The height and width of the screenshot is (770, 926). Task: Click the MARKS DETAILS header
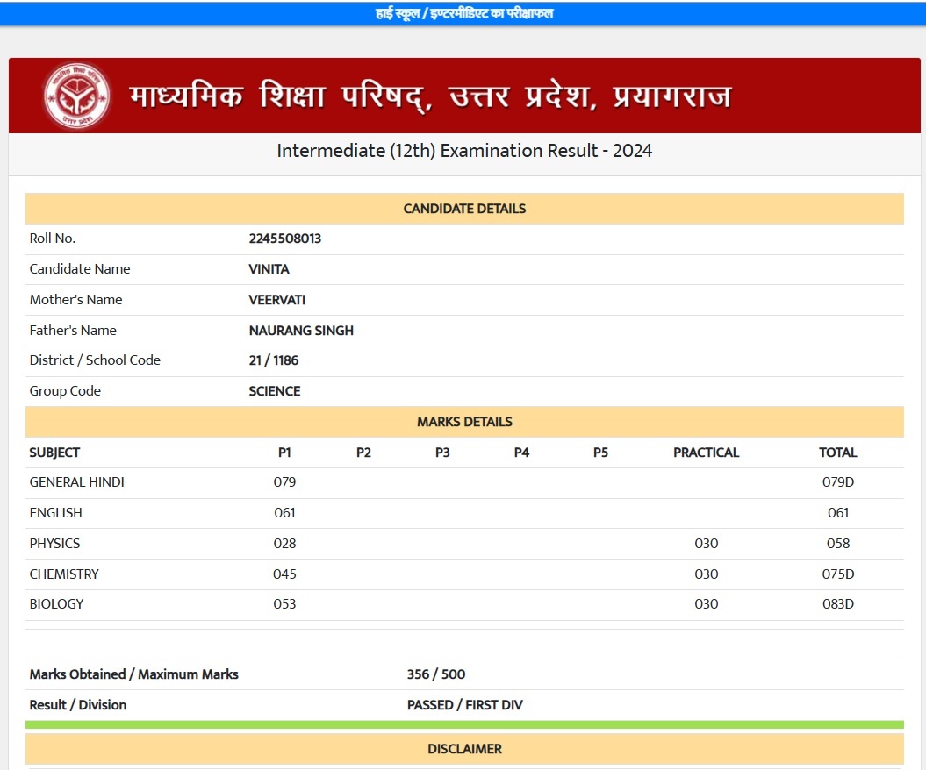[464, 421]
